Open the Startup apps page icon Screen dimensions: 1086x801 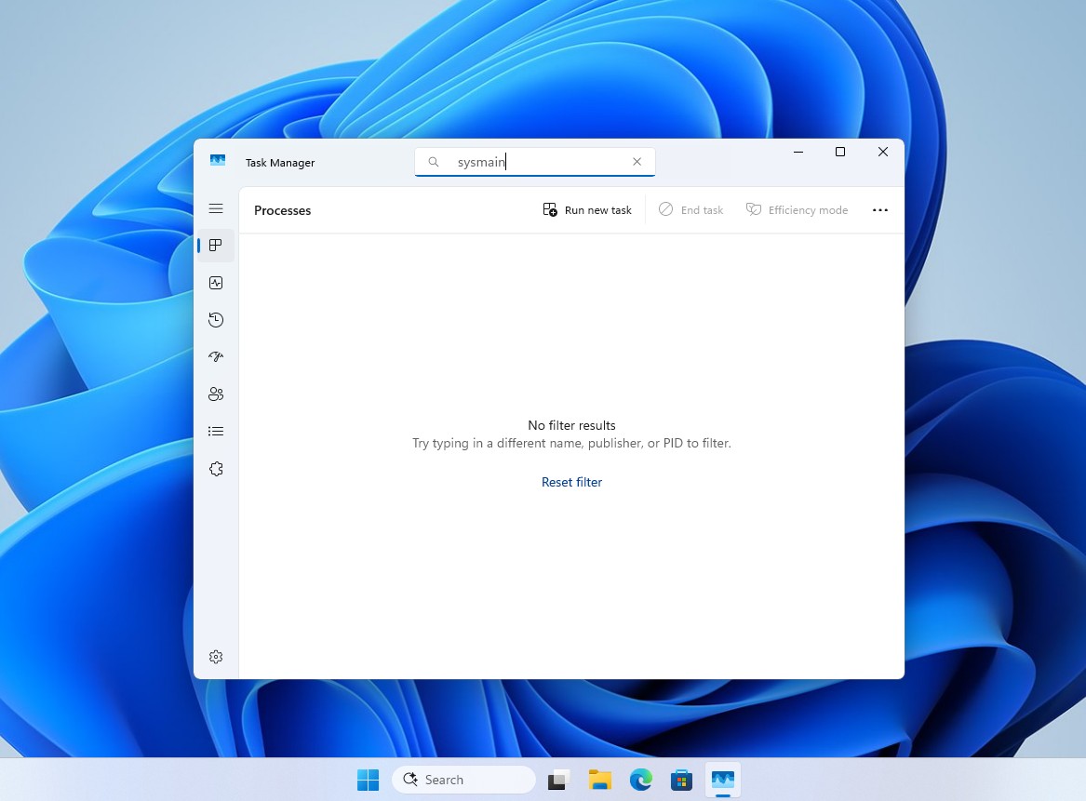216,356
